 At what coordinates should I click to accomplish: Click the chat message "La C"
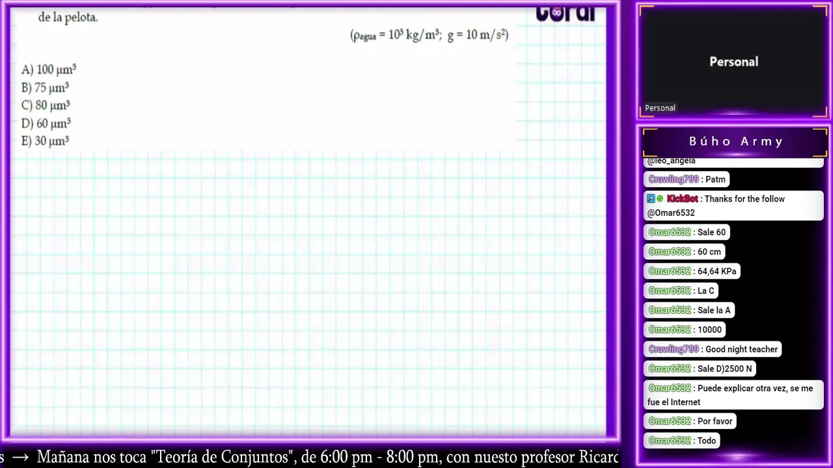click(x=705, y=291)
